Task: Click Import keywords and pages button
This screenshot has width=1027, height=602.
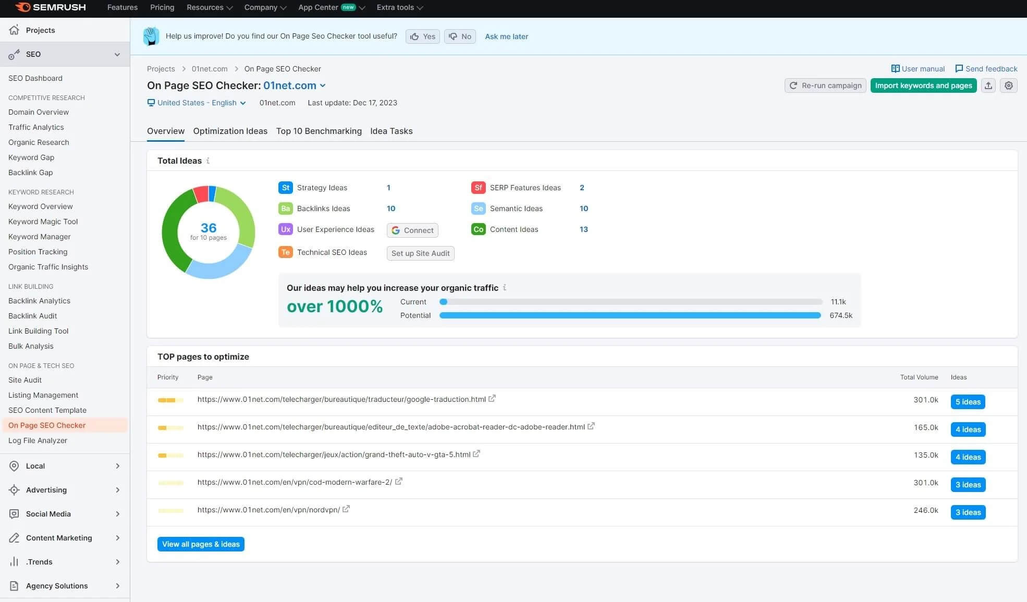Action: [923, 86]
